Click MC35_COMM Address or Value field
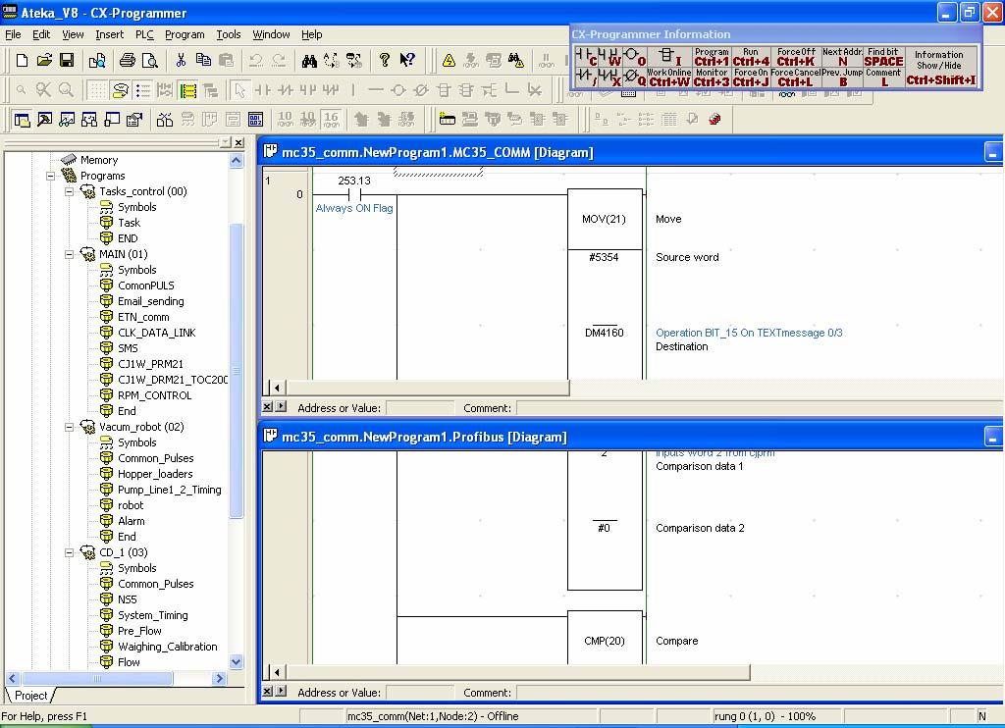Image resolution: width=1005 pixels, height=728 pixels. tap(420, 407)
